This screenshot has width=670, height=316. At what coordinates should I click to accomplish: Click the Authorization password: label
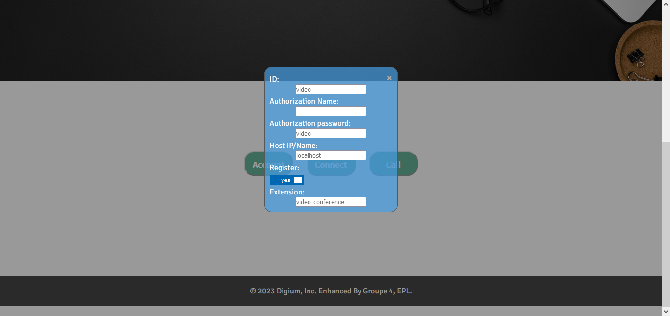pos(310,123)
